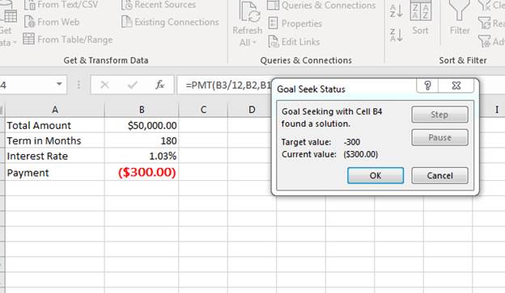Sort ascending with the A-to-Z icon
Image resolution: width=505 pixels, height=293 pixels.
(x=396, y=11)
